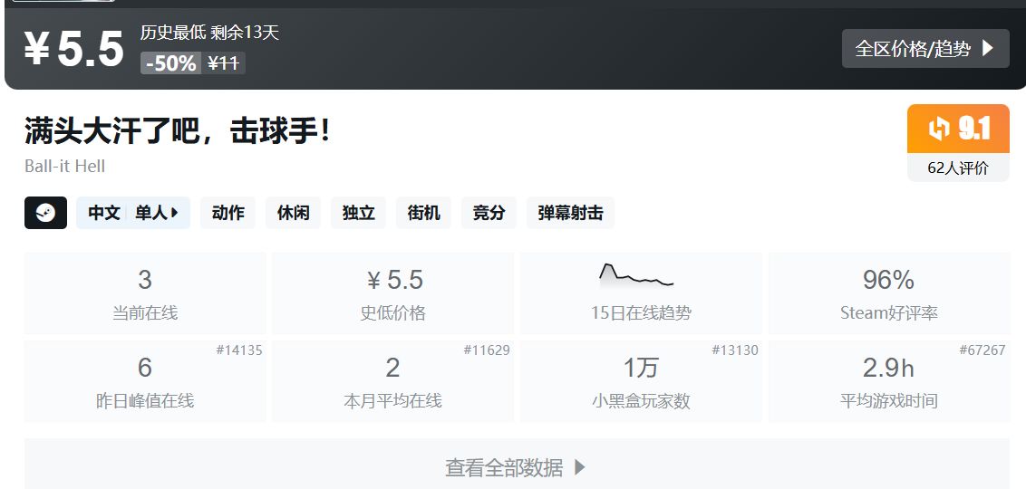This screenshot has height=489, width=1026.
Task: Select the 休闲 tag
Action: point(293,213)
